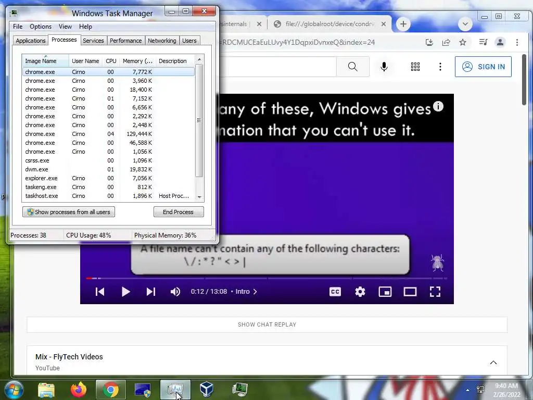Open the YouTube apps grid icon

coord(415,67)
